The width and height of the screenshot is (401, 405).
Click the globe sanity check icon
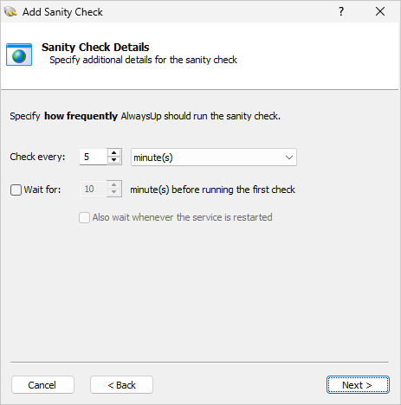[x=19, y=55]
